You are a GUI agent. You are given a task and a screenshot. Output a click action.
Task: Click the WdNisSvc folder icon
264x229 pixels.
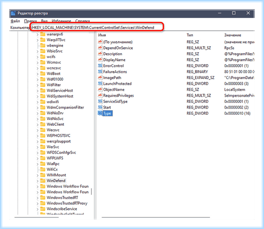[x=43, y=119]
